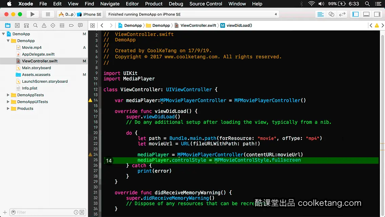Switch to Version editor

[x=342, y=14]
